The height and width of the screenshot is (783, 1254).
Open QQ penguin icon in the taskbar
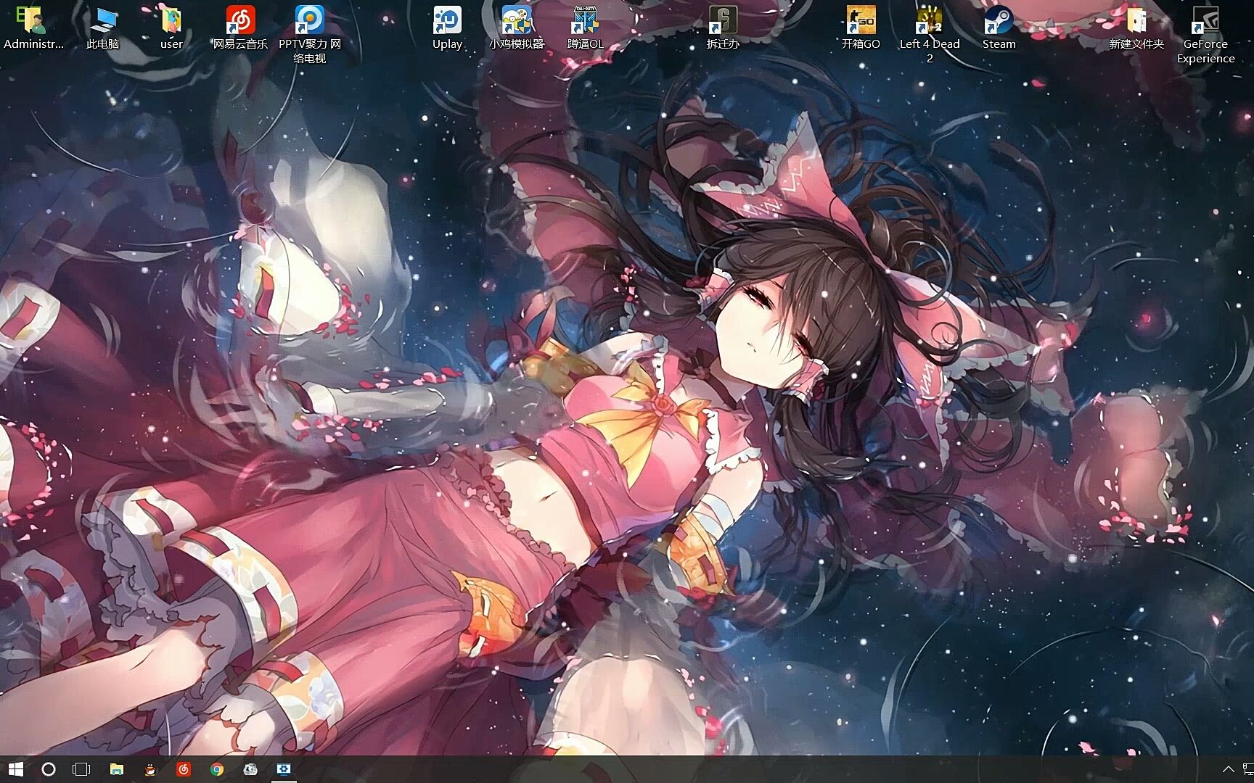click(x=150, y=769)
